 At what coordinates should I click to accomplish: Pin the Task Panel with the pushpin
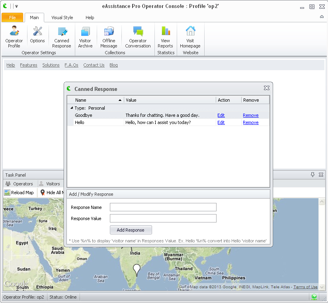pyautogui.click(x=312, y=175)
